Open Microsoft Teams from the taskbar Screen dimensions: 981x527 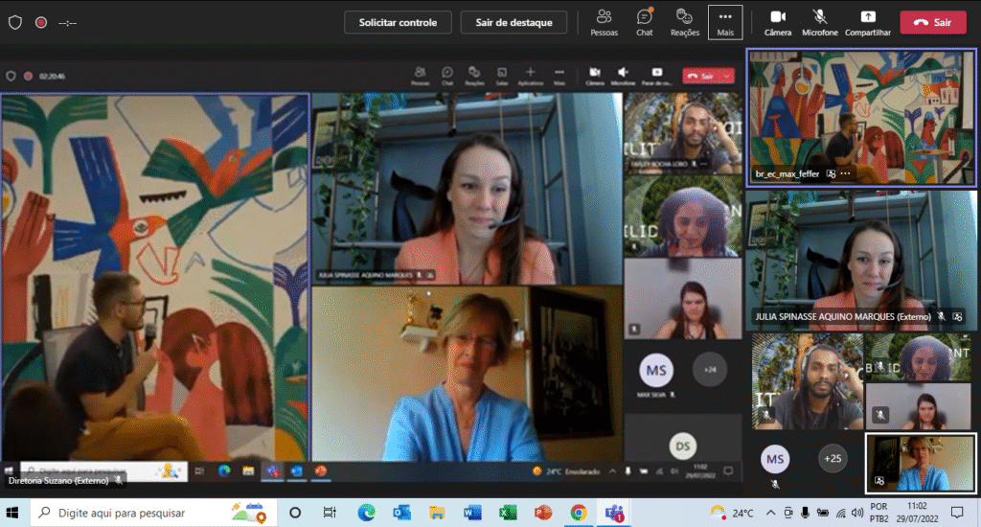point(613,513)
